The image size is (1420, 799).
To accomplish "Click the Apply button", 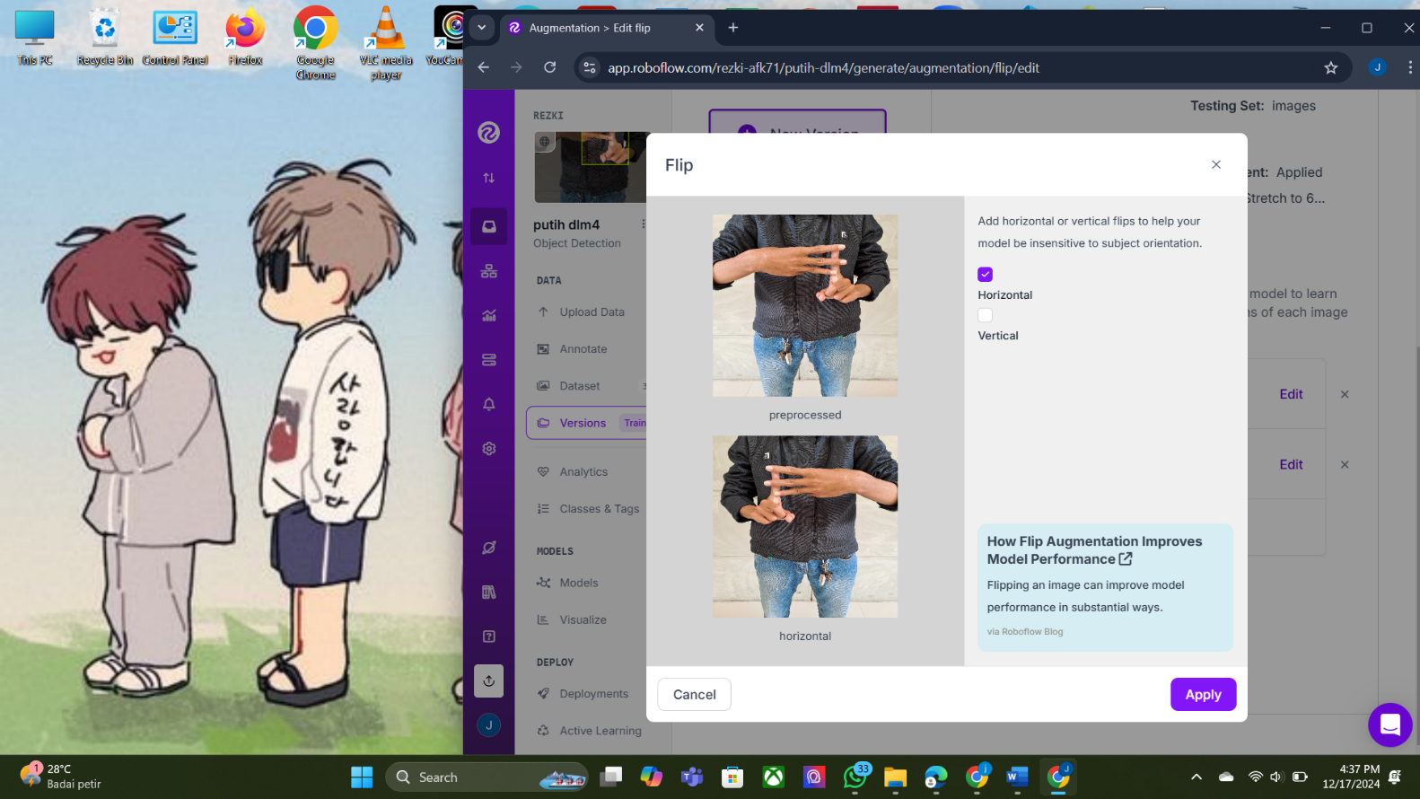I will tap(1203, 694).
